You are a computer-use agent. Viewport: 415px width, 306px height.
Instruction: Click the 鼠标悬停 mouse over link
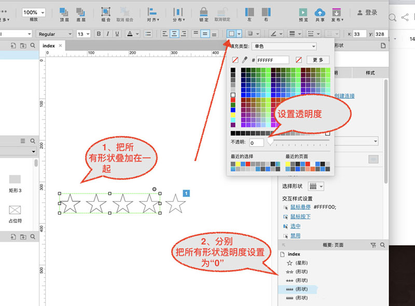300,207
